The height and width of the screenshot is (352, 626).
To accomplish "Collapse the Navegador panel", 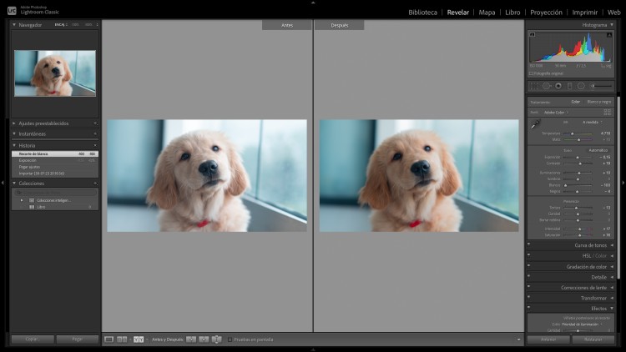I will (14, 25).
